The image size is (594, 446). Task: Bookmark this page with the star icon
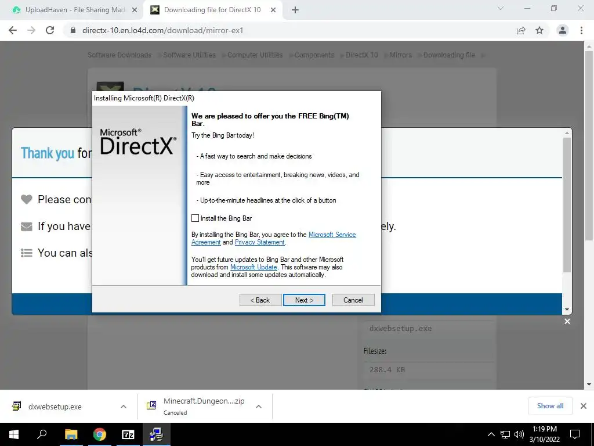(x=539, y=30)
